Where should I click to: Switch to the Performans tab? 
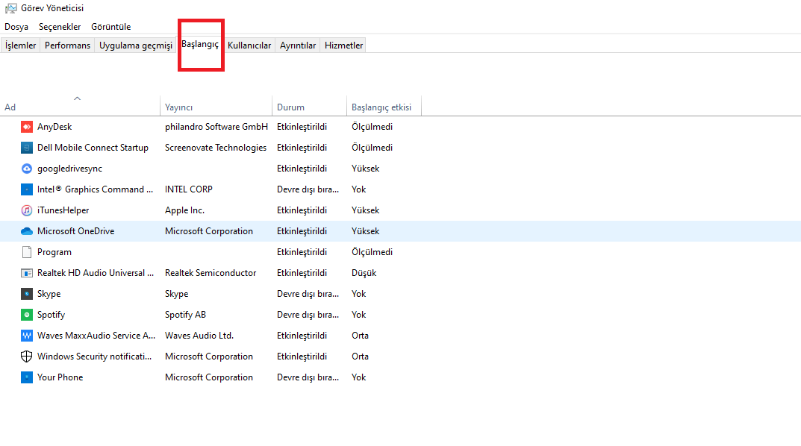[67, 45]
